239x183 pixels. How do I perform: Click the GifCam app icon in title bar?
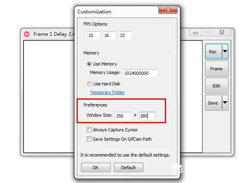(x=27, y=34)
